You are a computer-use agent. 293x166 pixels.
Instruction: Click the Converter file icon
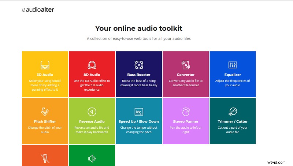pos(186,65)
